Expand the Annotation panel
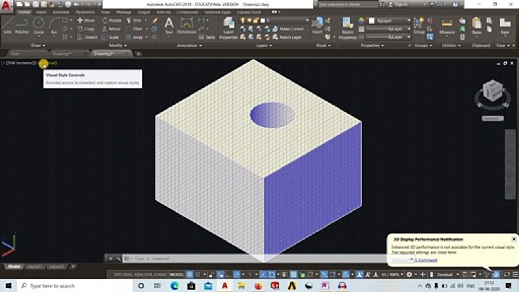Viewport: 519px width, 292px height. (x=189, y=45)
